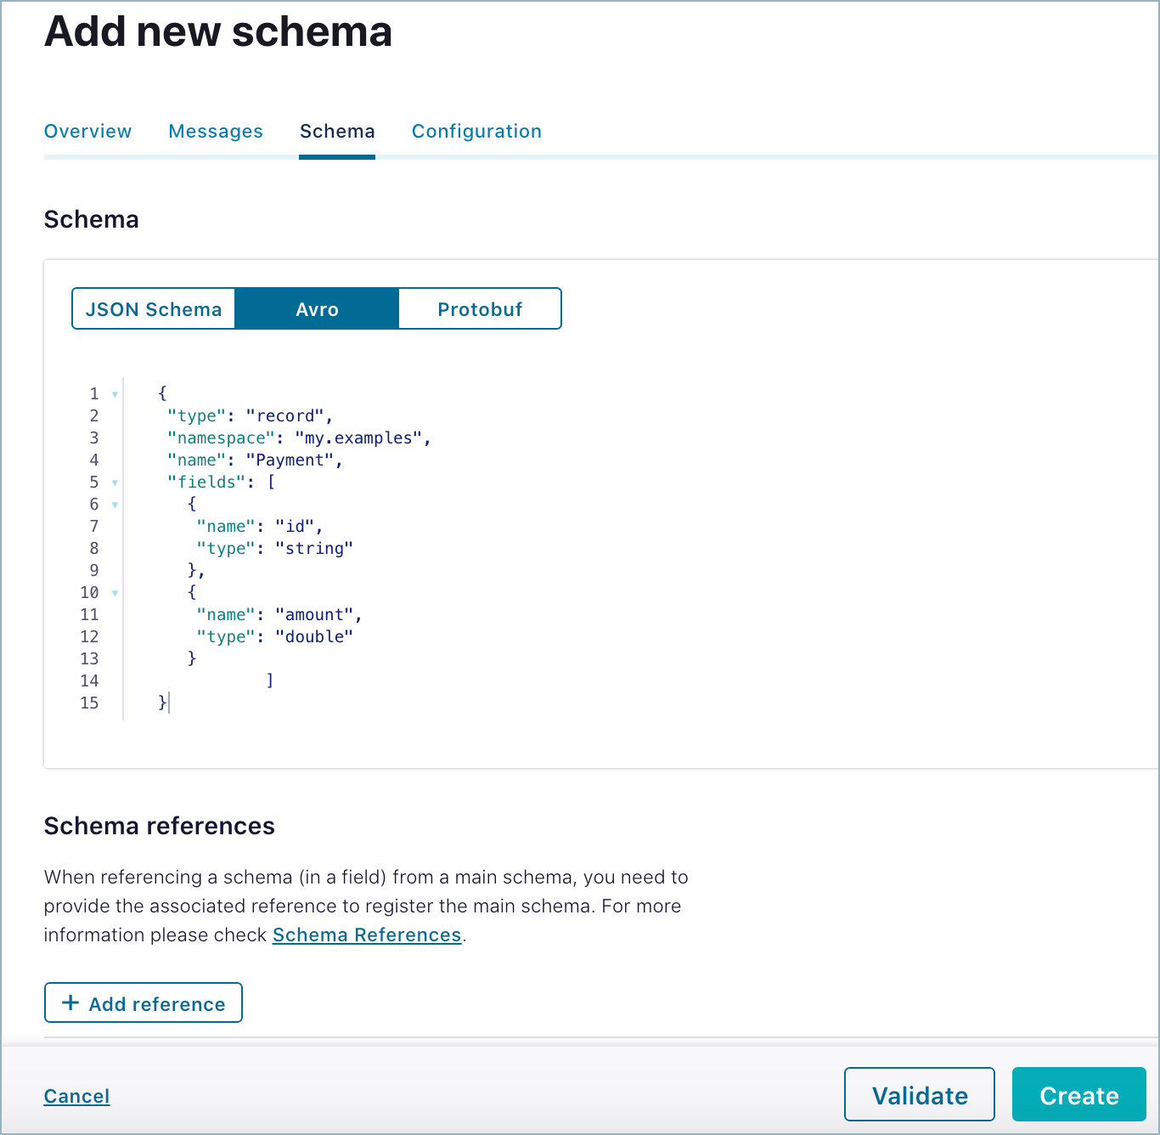Fold the object starting at line 6
Viewport: 1160px width, 1135px height.
(115, 505)
